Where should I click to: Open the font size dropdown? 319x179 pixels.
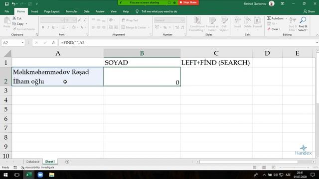point(74,20)
